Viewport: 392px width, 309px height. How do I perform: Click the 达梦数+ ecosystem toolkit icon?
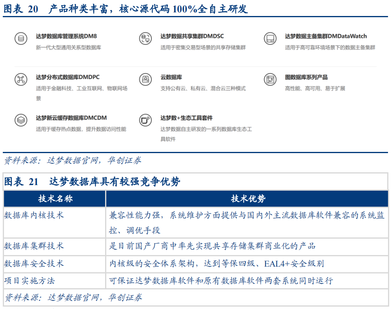click(x=145, y=120)
